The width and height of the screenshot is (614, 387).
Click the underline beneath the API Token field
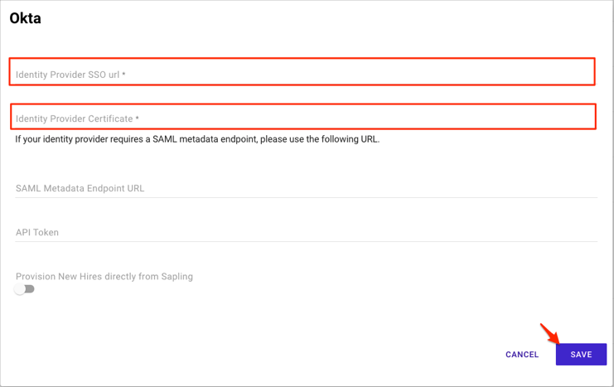pos(306,241)
